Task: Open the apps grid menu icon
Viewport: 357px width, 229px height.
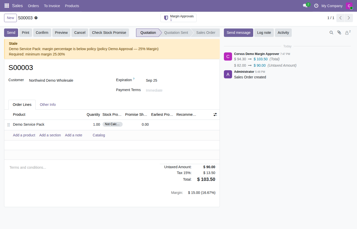Action: 7,6
